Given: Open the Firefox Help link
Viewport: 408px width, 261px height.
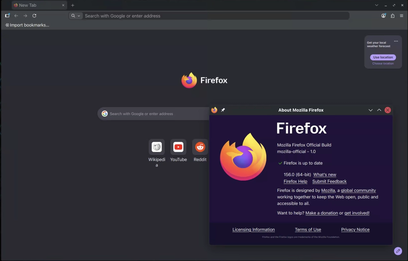Looking at the screenshot, I should 295,181.
